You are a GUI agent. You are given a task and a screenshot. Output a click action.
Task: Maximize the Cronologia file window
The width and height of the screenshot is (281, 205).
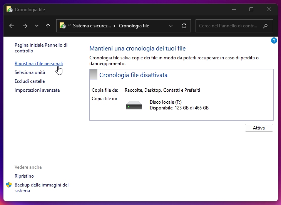(x=251, y=9)
